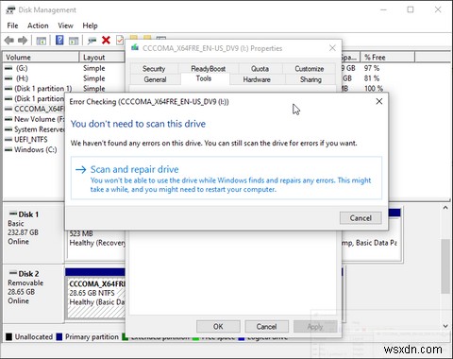Image resolution: width=453 pixels, height=359 pixels.
Task: Click the Properties checkmark toolbar icon
Action: pyautogui.click(x=120, y=40)
